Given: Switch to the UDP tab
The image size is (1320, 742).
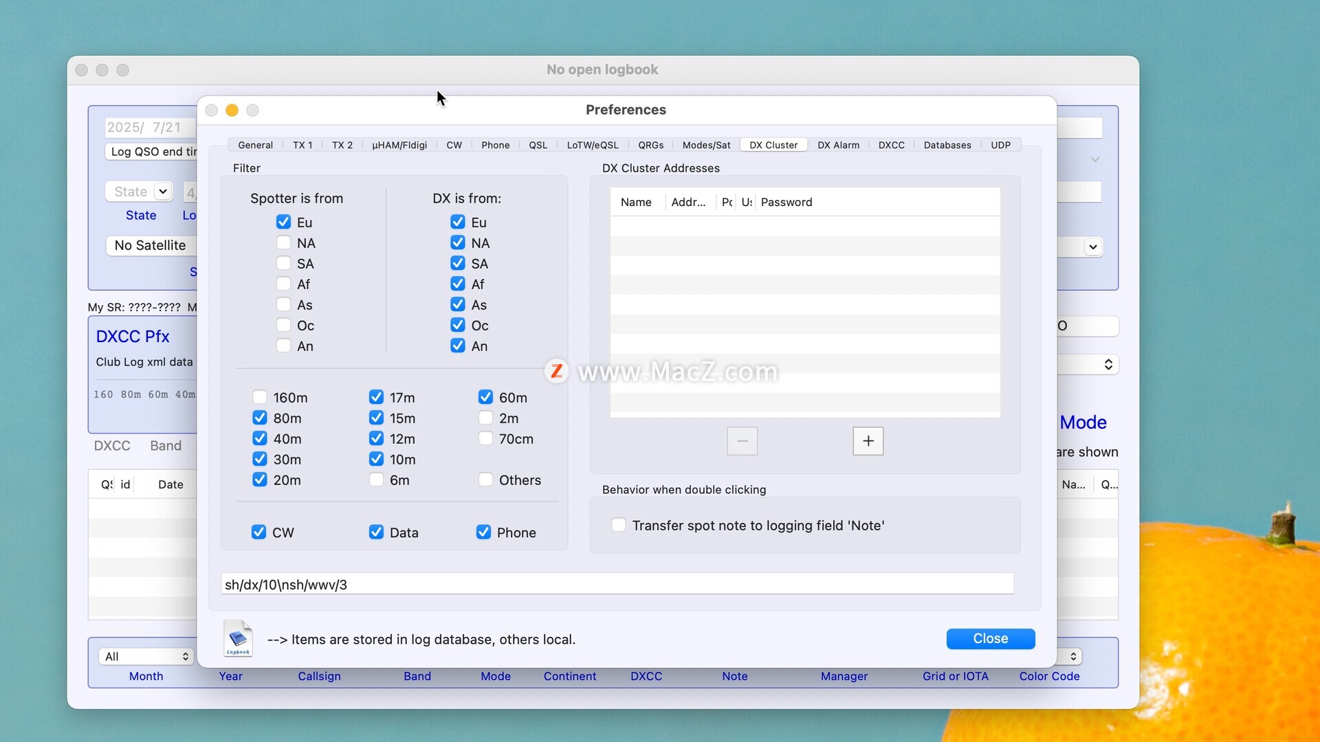Looking at the screenshot, I should click(x=1000, y=145).
